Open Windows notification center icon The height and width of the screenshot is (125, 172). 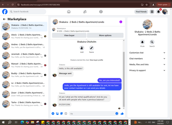coord(168,122)
